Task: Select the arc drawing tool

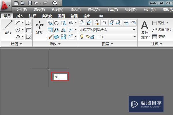Action: point(18,23)
